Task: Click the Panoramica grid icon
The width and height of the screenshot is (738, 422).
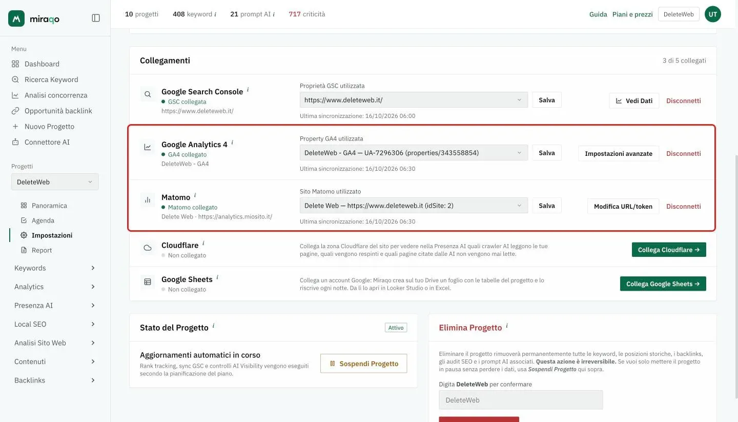Action: [24, 206]
